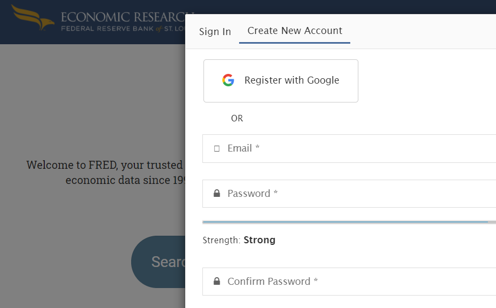496x308 pixels.
Task: Focus the Password input field
Action: (349, 194)
